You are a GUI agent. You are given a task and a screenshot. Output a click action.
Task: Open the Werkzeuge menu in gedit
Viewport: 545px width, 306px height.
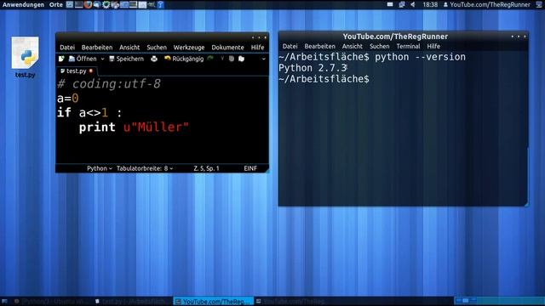coord(189,48)
